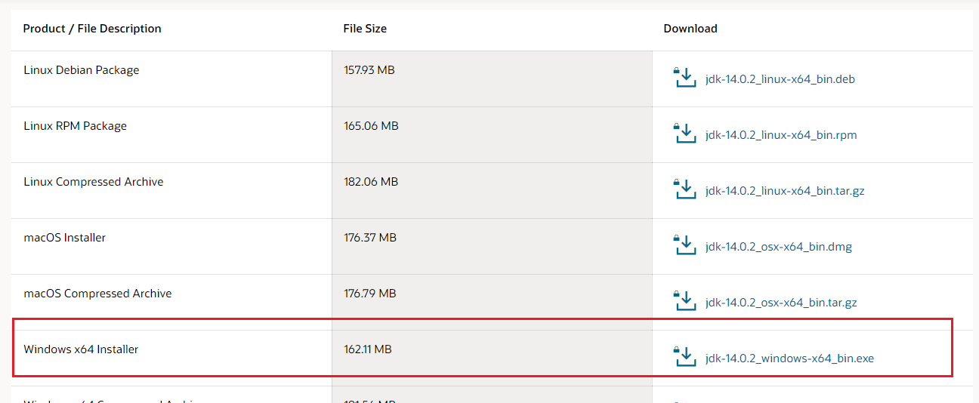The width and height of the screenshot is (979, 403).
Task: Click the 162.11 MB file size cell
Action: point(368,349)
